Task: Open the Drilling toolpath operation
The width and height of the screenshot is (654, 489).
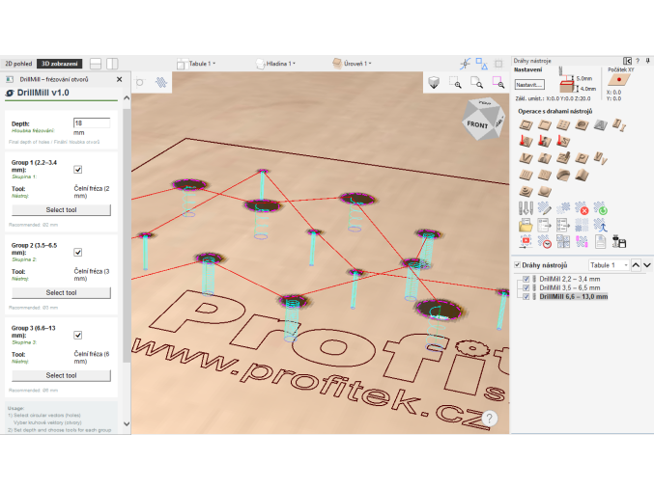Action: pos(563,124)
